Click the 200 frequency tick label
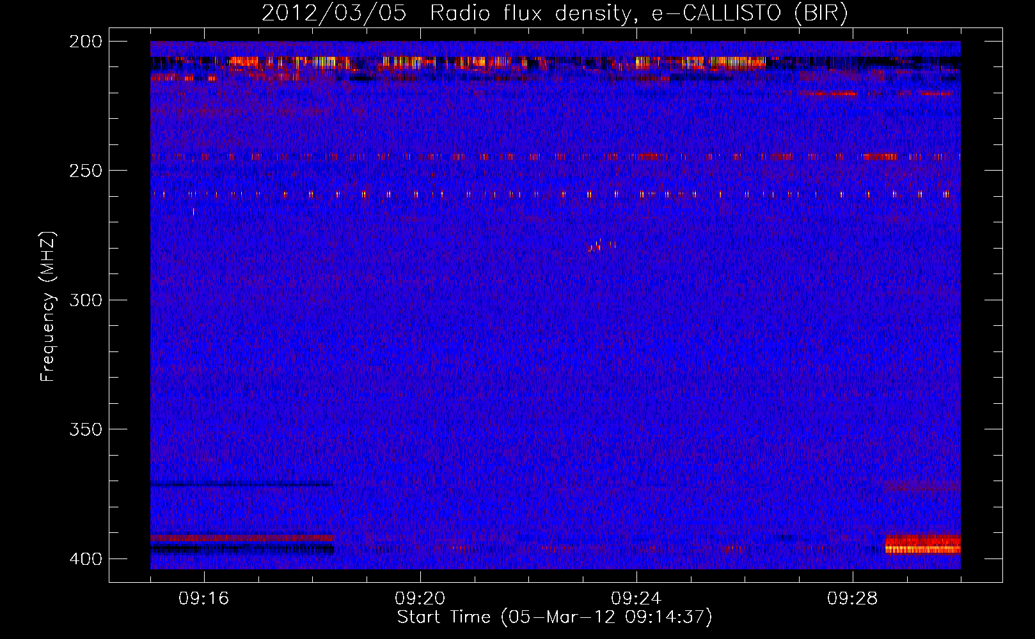Screen dimensions: 1035x639 click(85, 41)
